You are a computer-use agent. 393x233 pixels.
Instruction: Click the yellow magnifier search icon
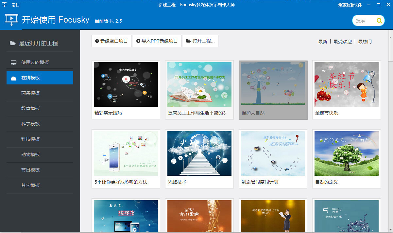379,21
